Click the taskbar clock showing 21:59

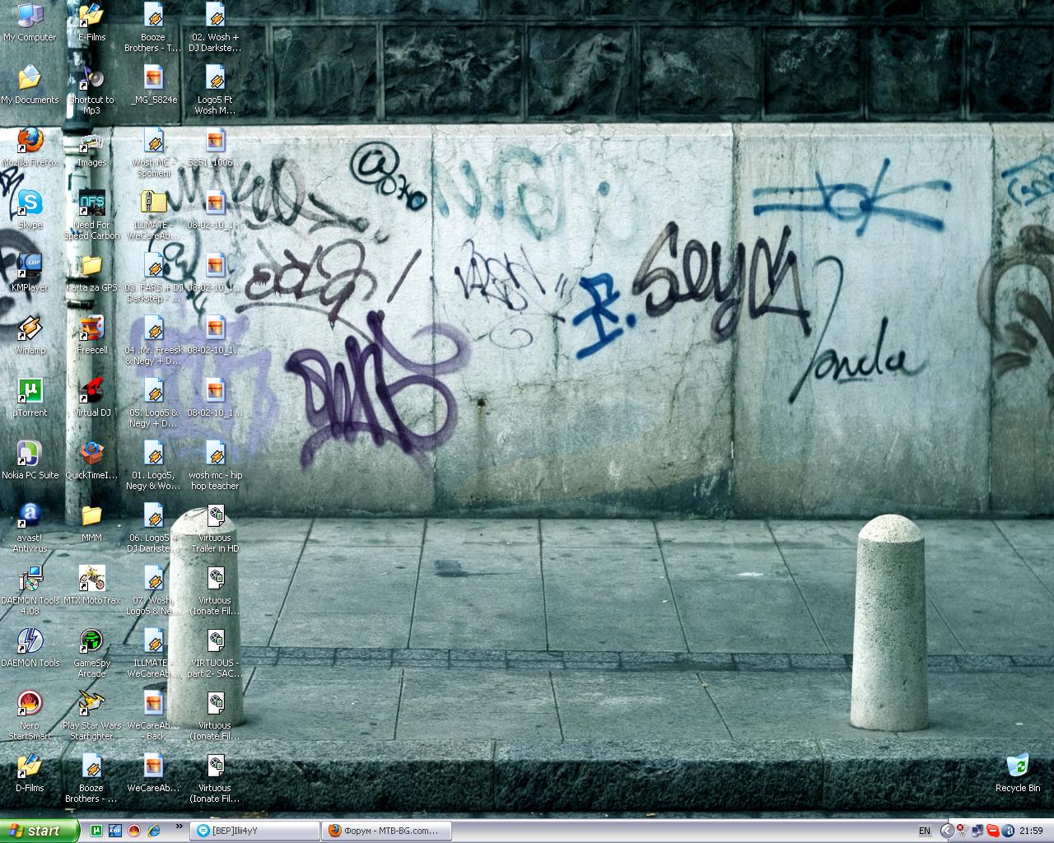point(1031,831)
